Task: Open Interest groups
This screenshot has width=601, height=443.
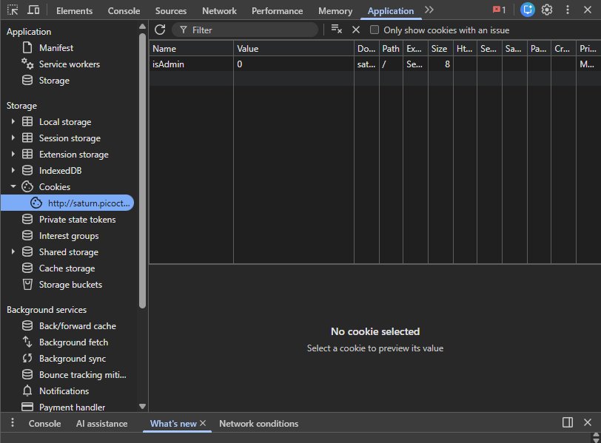Action: 69,236
